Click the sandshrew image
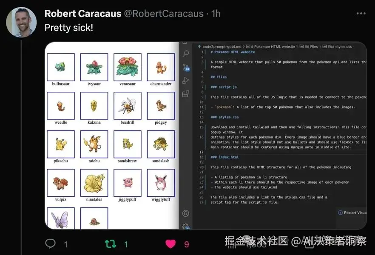The width and height of the screenshot is (375, 255). (128, 144)
